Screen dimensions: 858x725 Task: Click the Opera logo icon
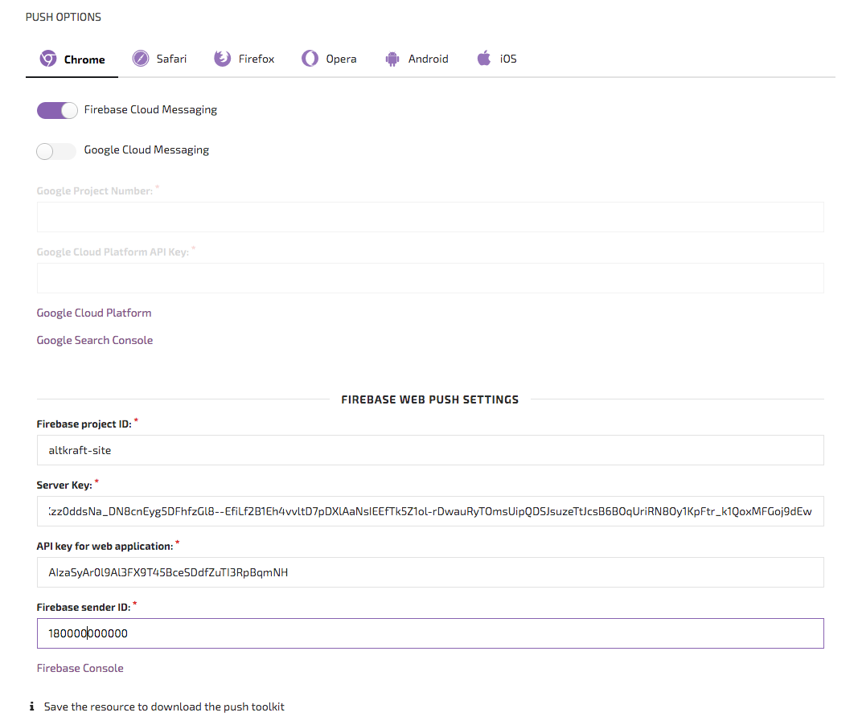click(310, 58)
